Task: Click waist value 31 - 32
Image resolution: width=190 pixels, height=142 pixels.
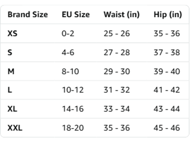Action: (117, 90)
